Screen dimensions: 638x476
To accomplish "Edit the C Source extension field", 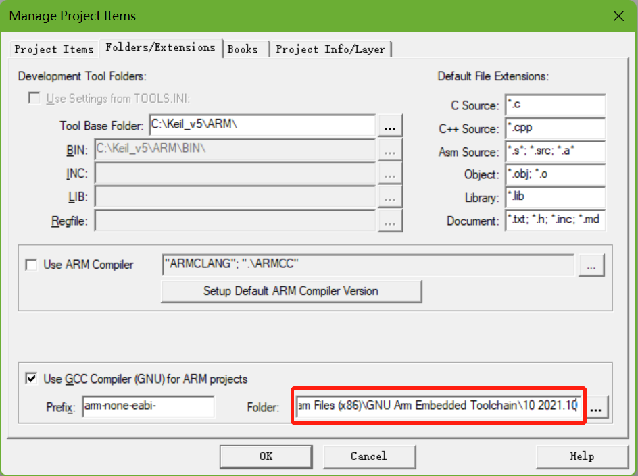I will [554, 105].
